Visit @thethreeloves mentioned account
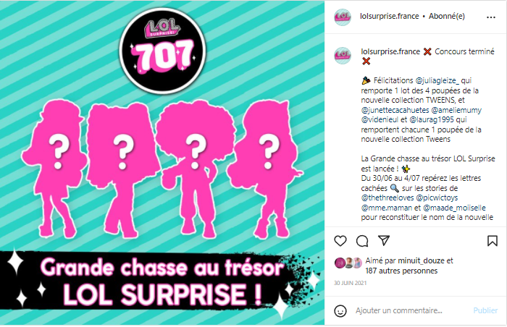Viewport: 507px width, 327px height. pos(387,198)
